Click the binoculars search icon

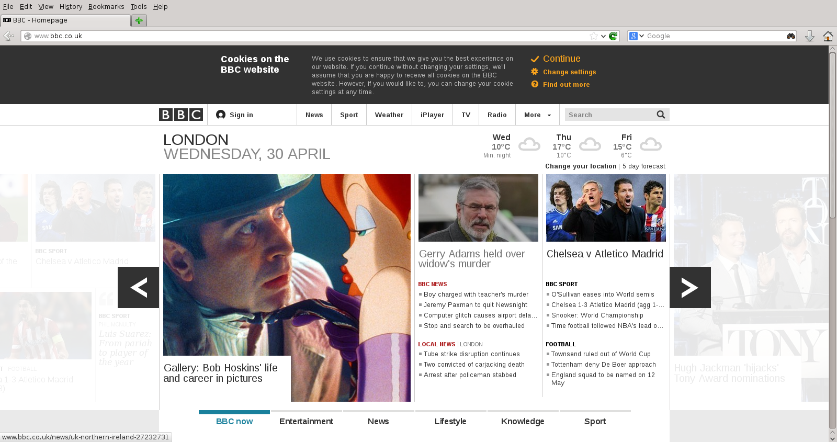790,36
